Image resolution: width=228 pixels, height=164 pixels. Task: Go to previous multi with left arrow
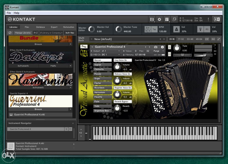(160, 39)
